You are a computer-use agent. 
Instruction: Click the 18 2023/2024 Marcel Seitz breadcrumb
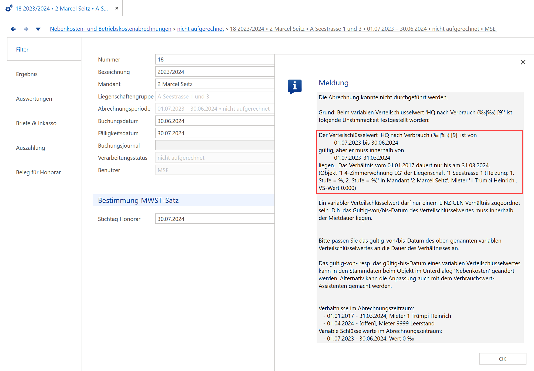pos(363,29)
